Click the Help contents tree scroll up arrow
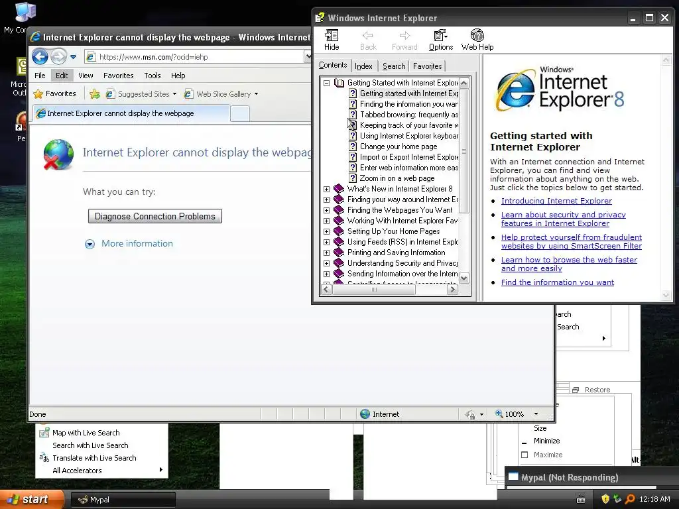Screen dimensions: 679x509 click(x=463, y=83)
